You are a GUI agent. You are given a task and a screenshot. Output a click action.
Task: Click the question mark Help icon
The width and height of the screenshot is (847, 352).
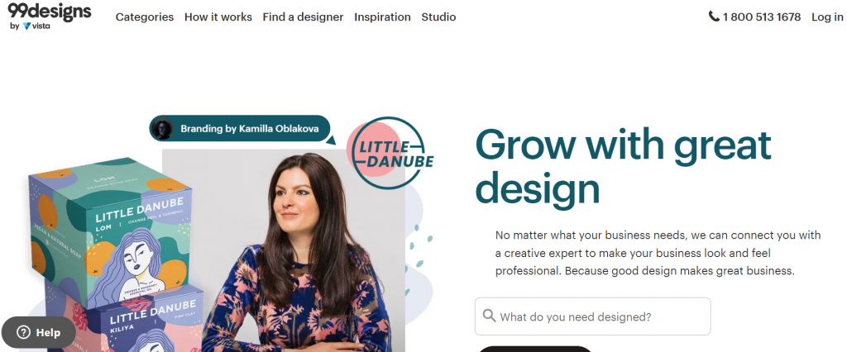click(23, 332)
